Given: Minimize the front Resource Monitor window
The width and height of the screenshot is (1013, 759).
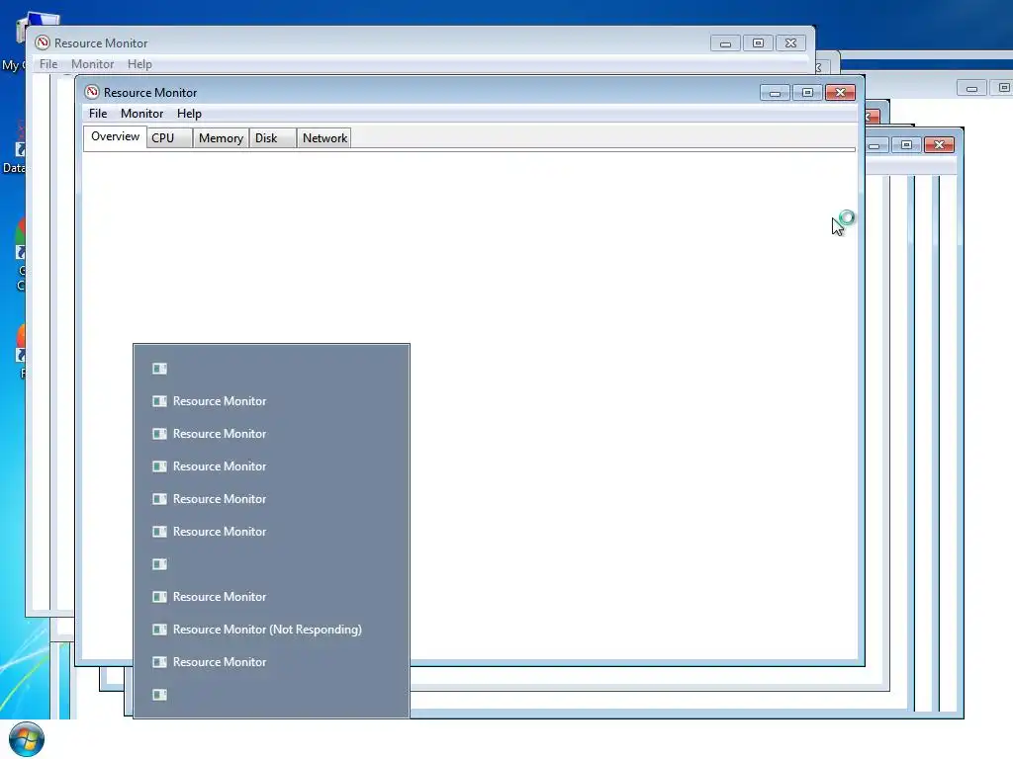Looking at the screenshot, I should pos(775,93).
